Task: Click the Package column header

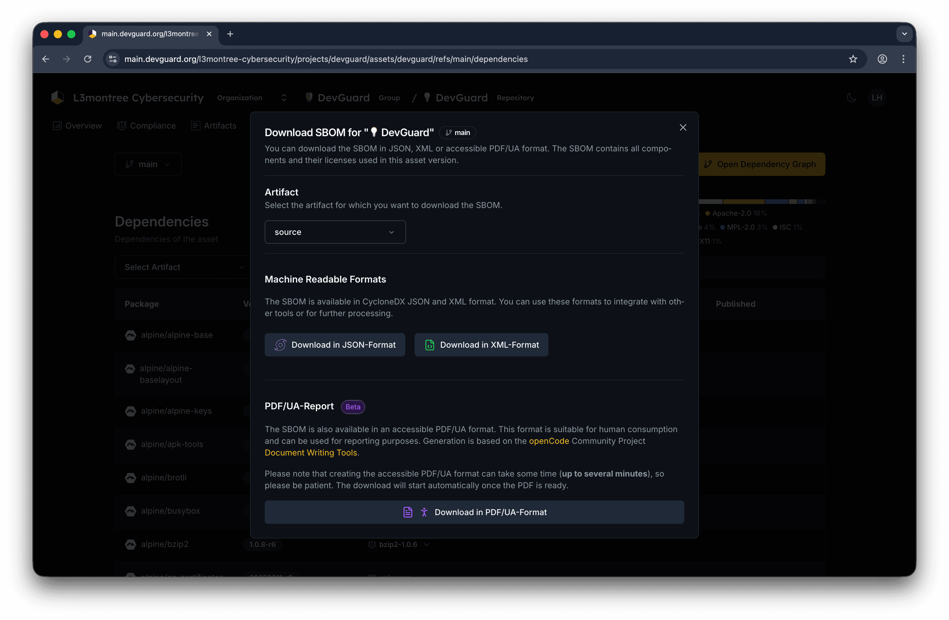Action: click(x=141, y=304)
